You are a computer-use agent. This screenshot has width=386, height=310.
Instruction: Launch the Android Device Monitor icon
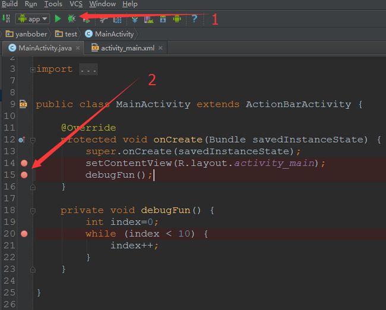coord(177,19)
